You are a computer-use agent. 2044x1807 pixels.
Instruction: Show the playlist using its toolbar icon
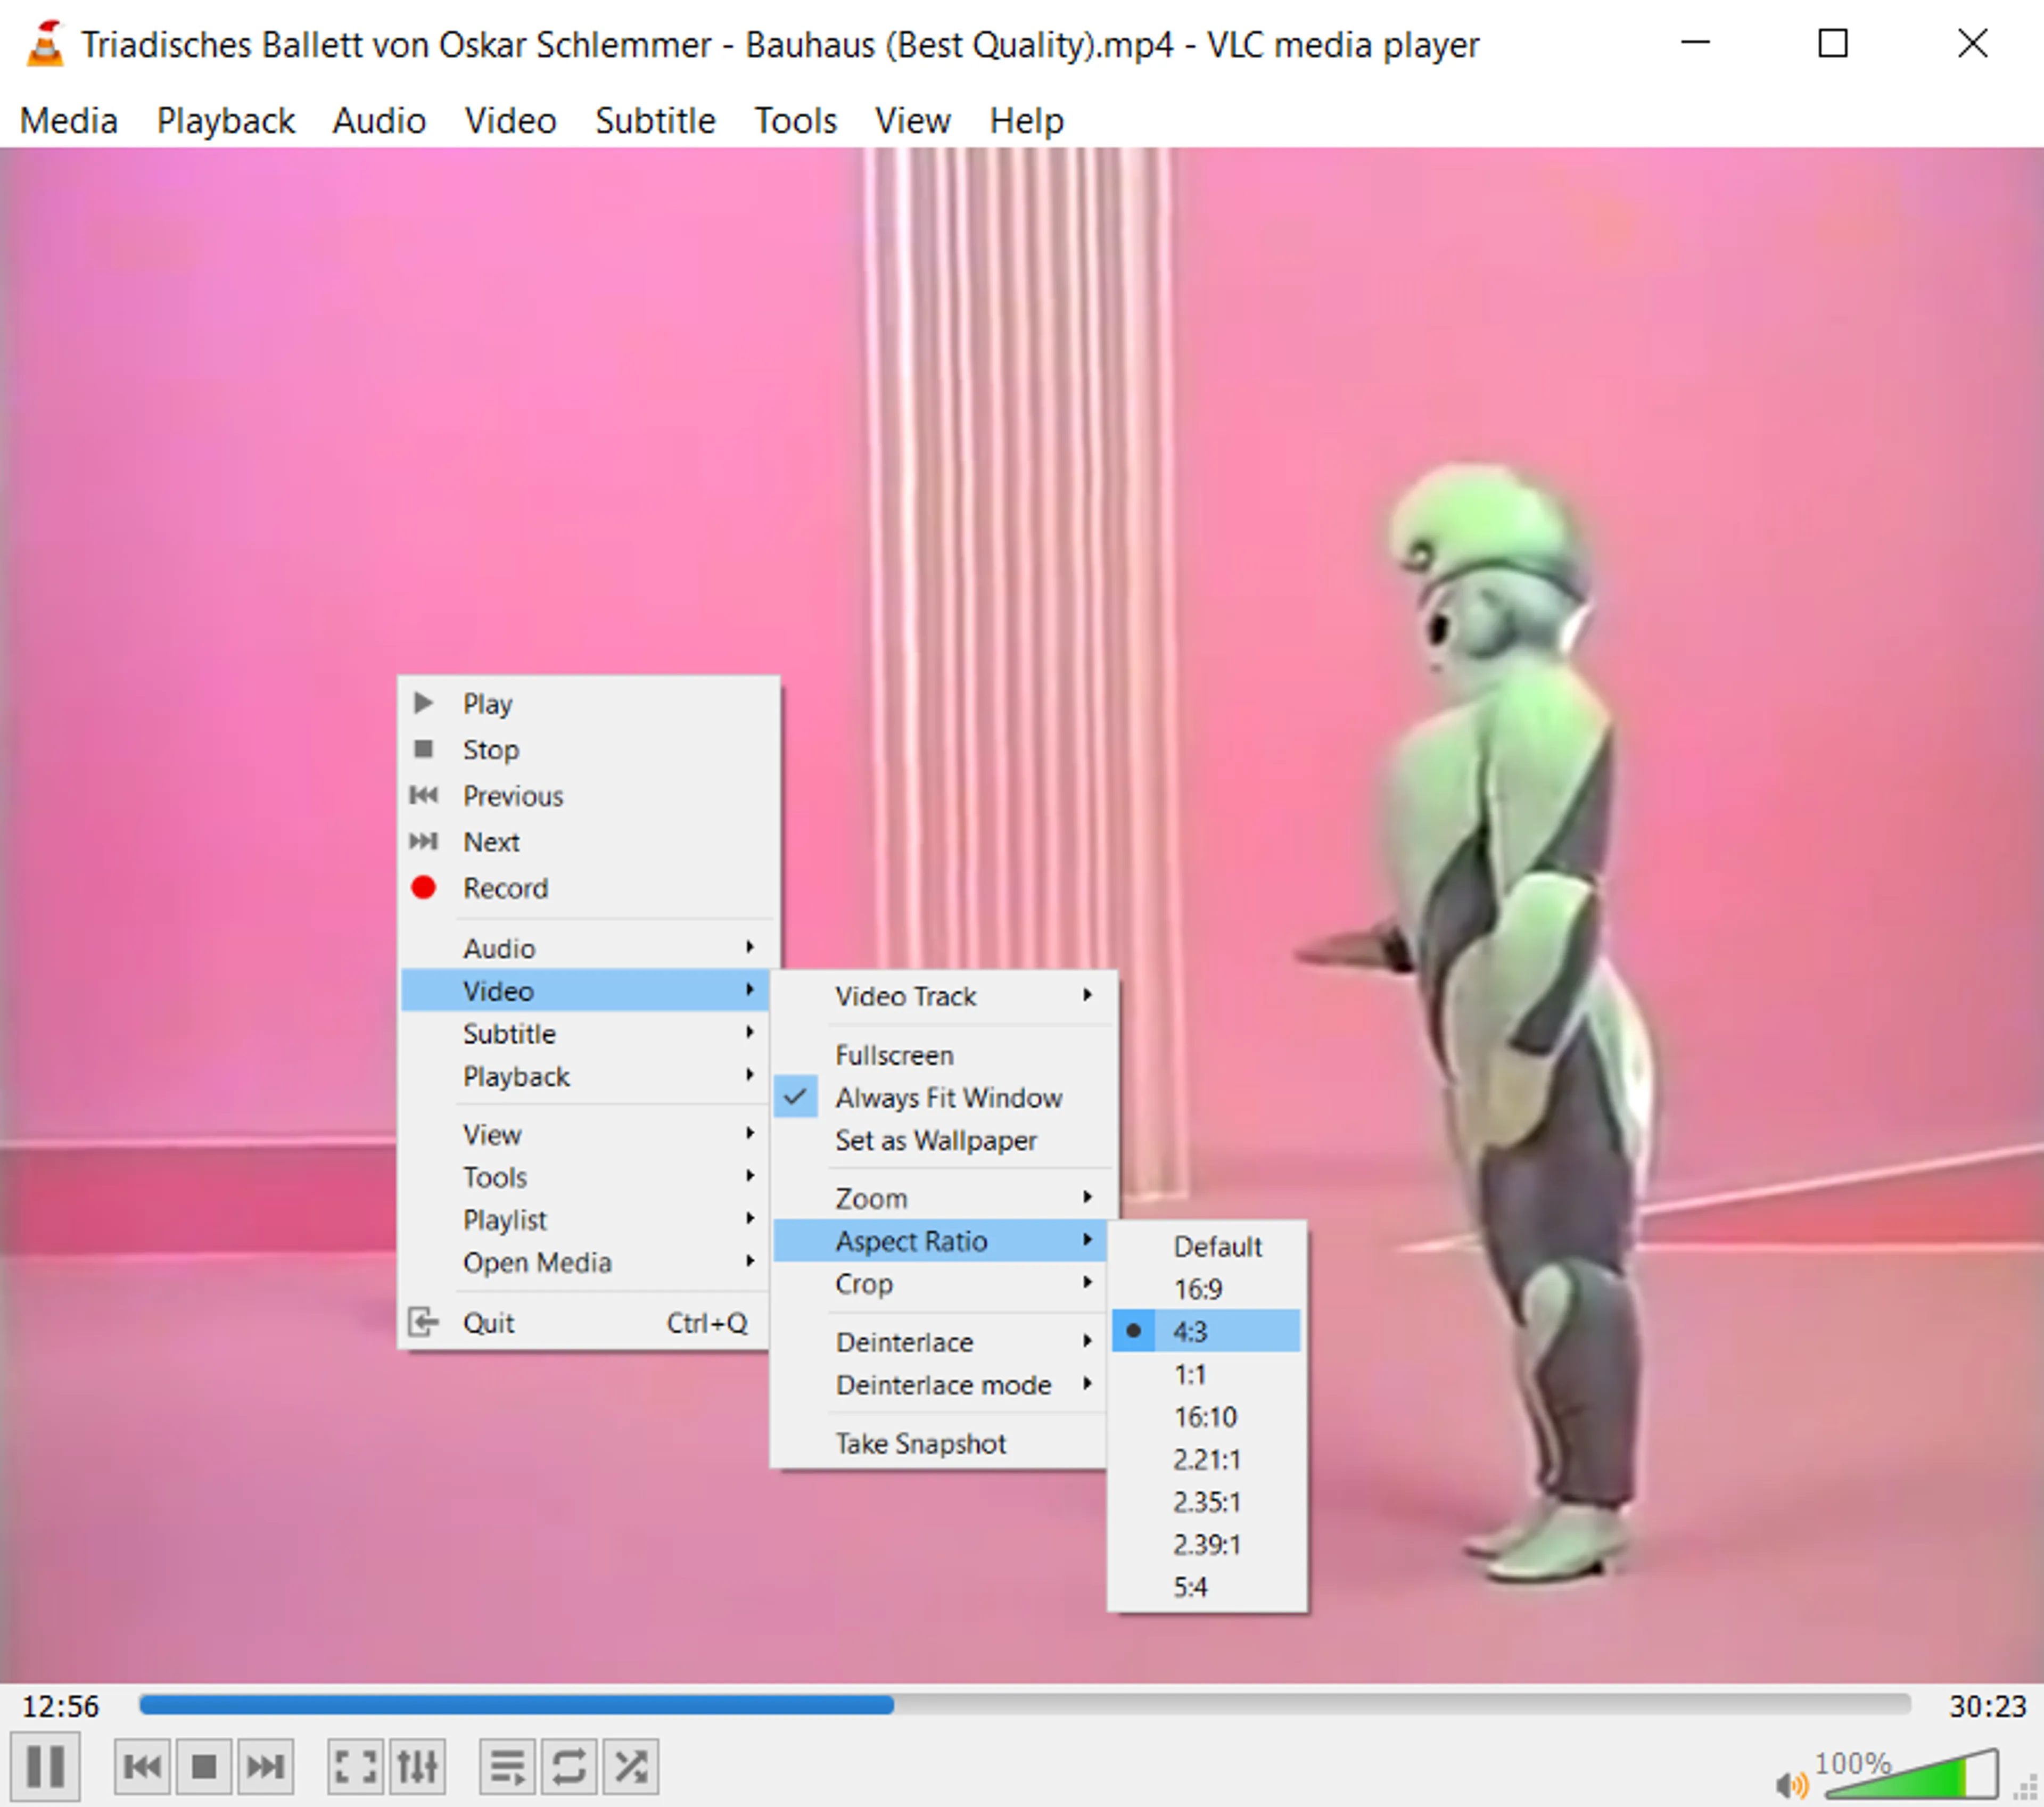pos(506,1765)
